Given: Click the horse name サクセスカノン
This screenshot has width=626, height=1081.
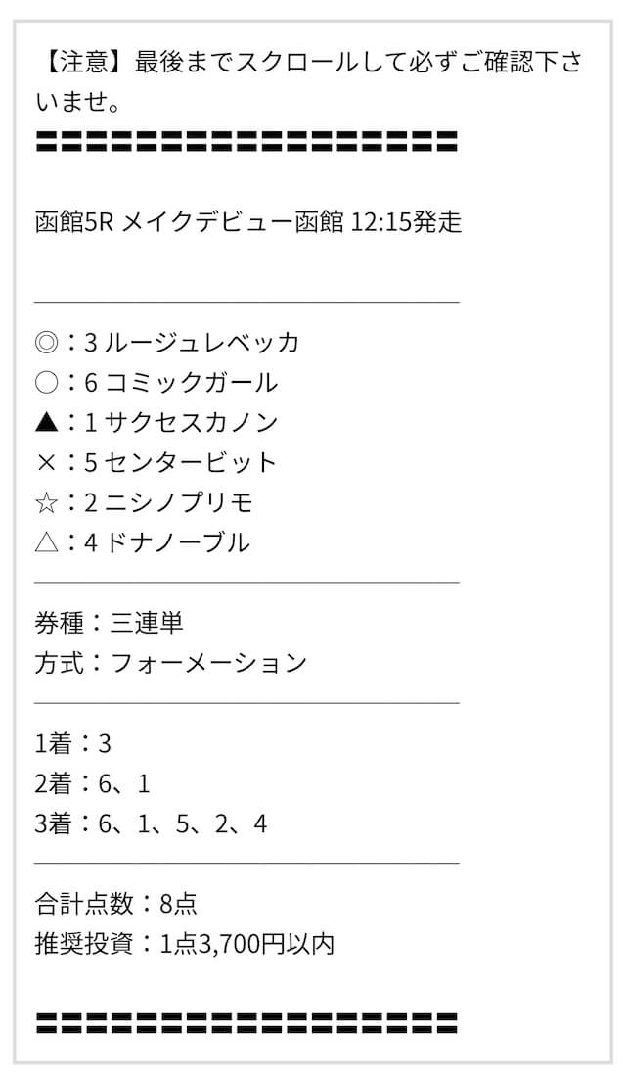Looking at the screenshot, I should click(x=192, y=423).
